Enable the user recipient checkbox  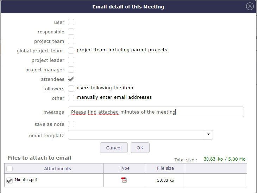[x=71, y=22]
